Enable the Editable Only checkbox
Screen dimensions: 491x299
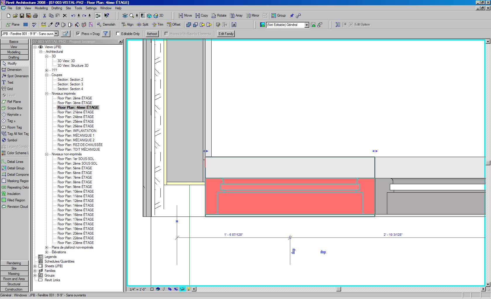point(118,34)
